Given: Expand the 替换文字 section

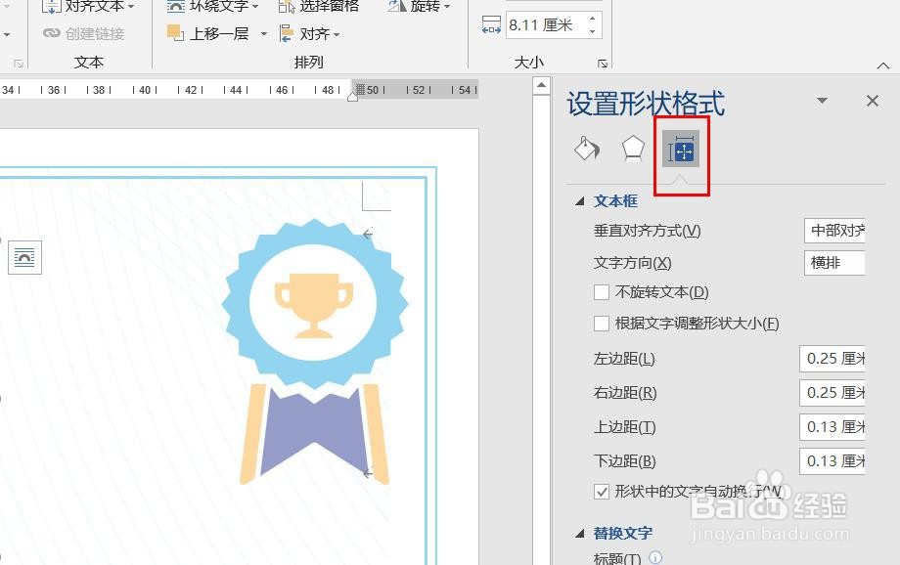Looking at the screenshot, I should click(x=581, y=533).
